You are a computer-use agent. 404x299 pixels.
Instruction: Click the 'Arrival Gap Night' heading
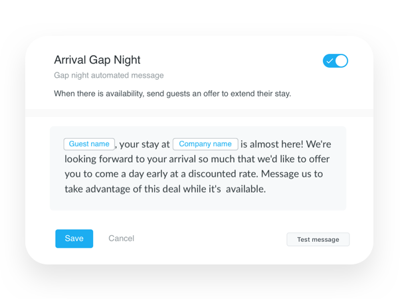97,60
